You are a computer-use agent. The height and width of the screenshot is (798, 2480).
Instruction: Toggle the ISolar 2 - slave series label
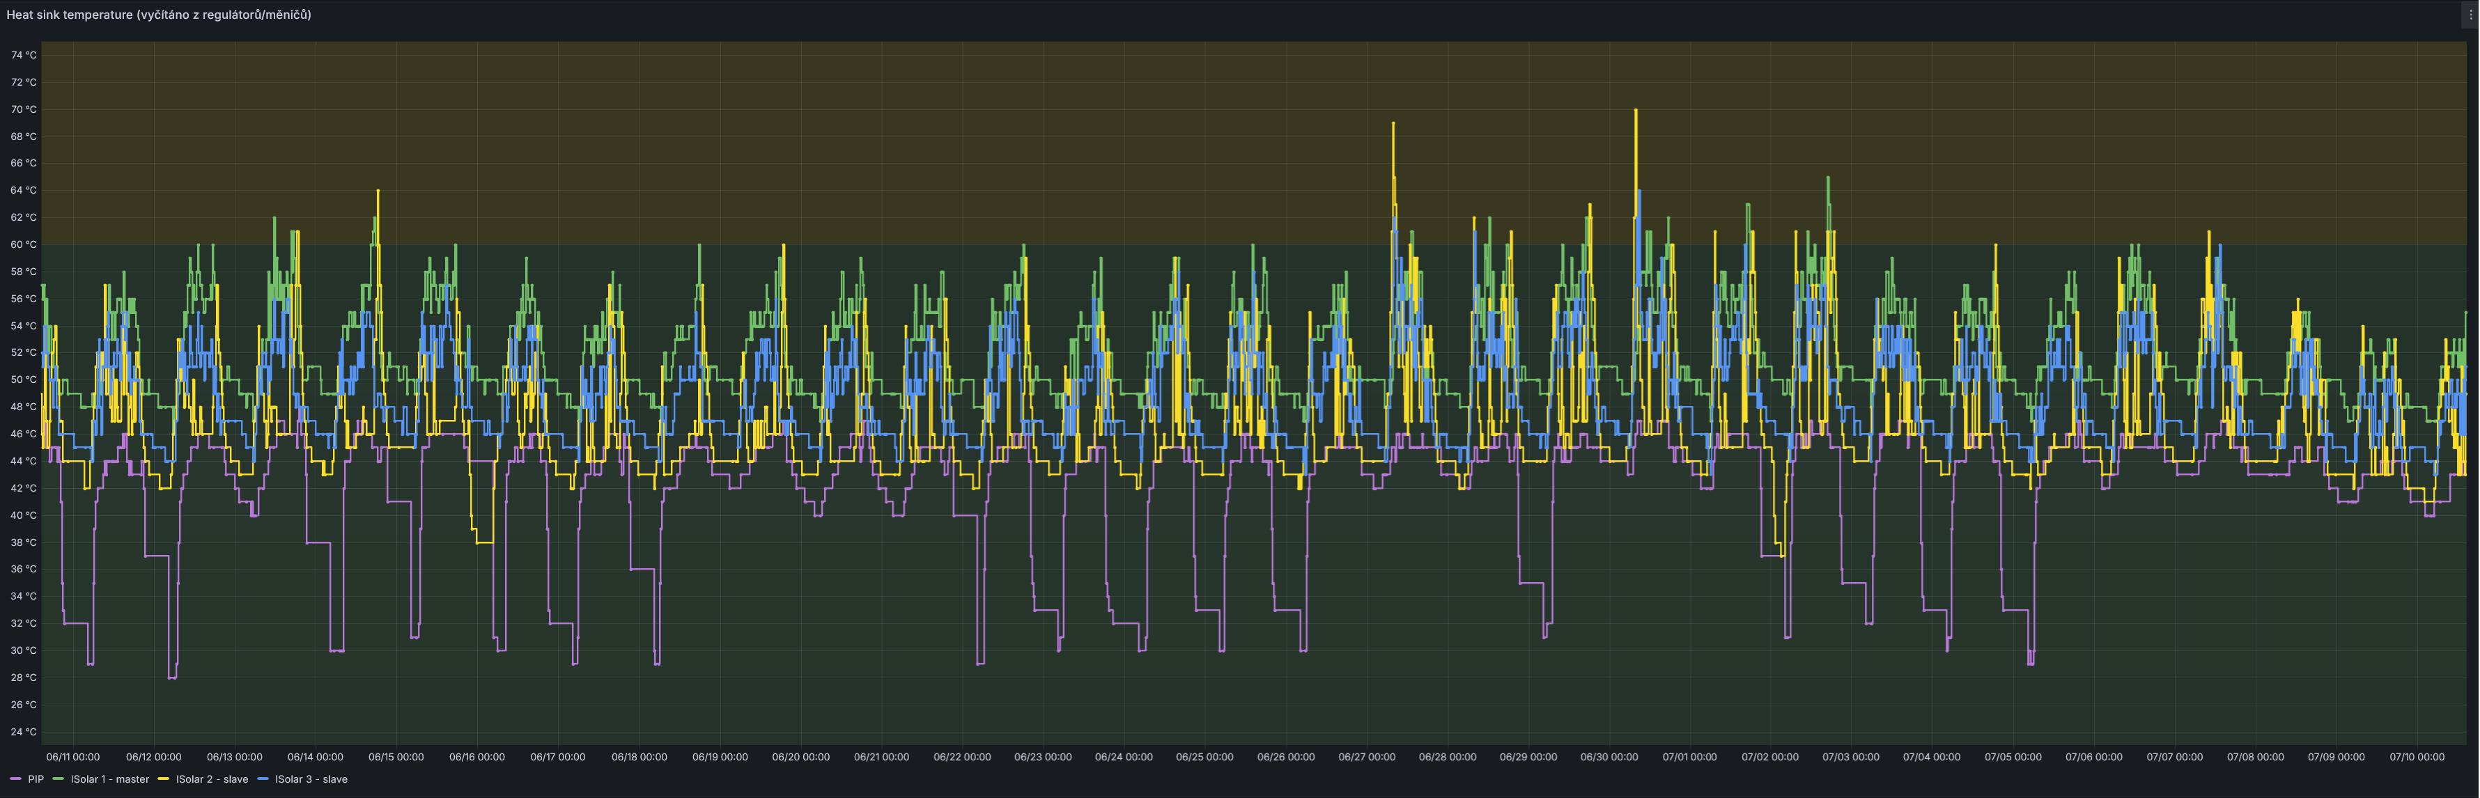pyautogui.click(x=212, y=779)
